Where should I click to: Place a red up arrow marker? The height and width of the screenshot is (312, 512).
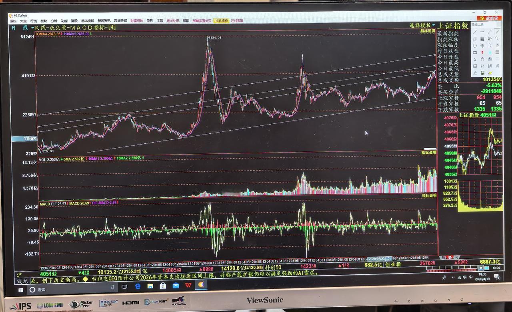[x=482, y=52]
